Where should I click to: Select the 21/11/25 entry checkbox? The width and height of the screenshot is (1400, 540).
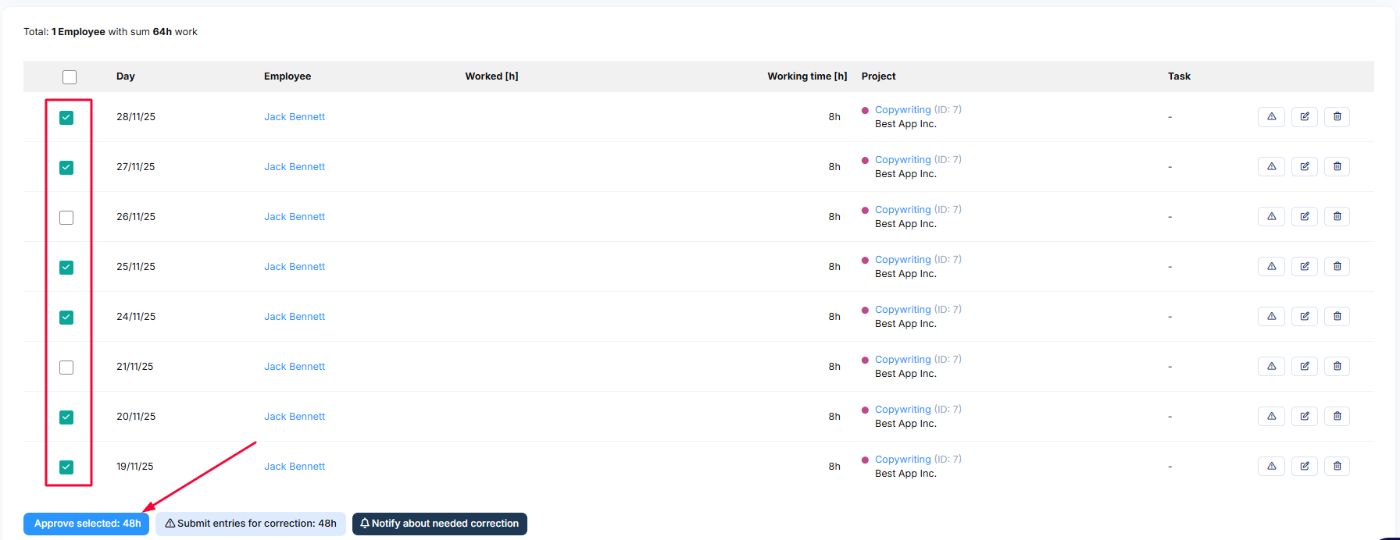coord(66,368)
